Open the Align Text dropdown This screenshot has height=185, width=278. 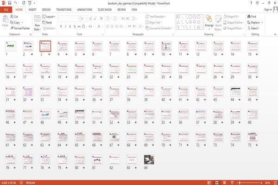(x=153, y=22)
